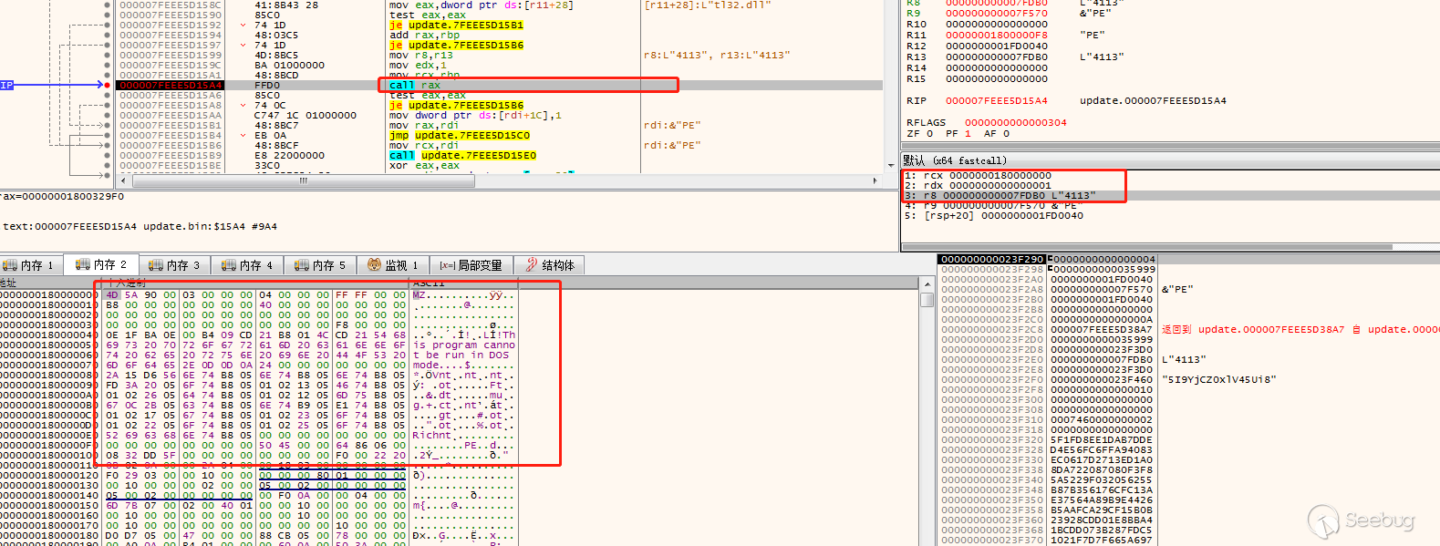
Task: Toggle breakpoint bullet beside address 000007FEEE5D15A6
Action: click(108, 95)
